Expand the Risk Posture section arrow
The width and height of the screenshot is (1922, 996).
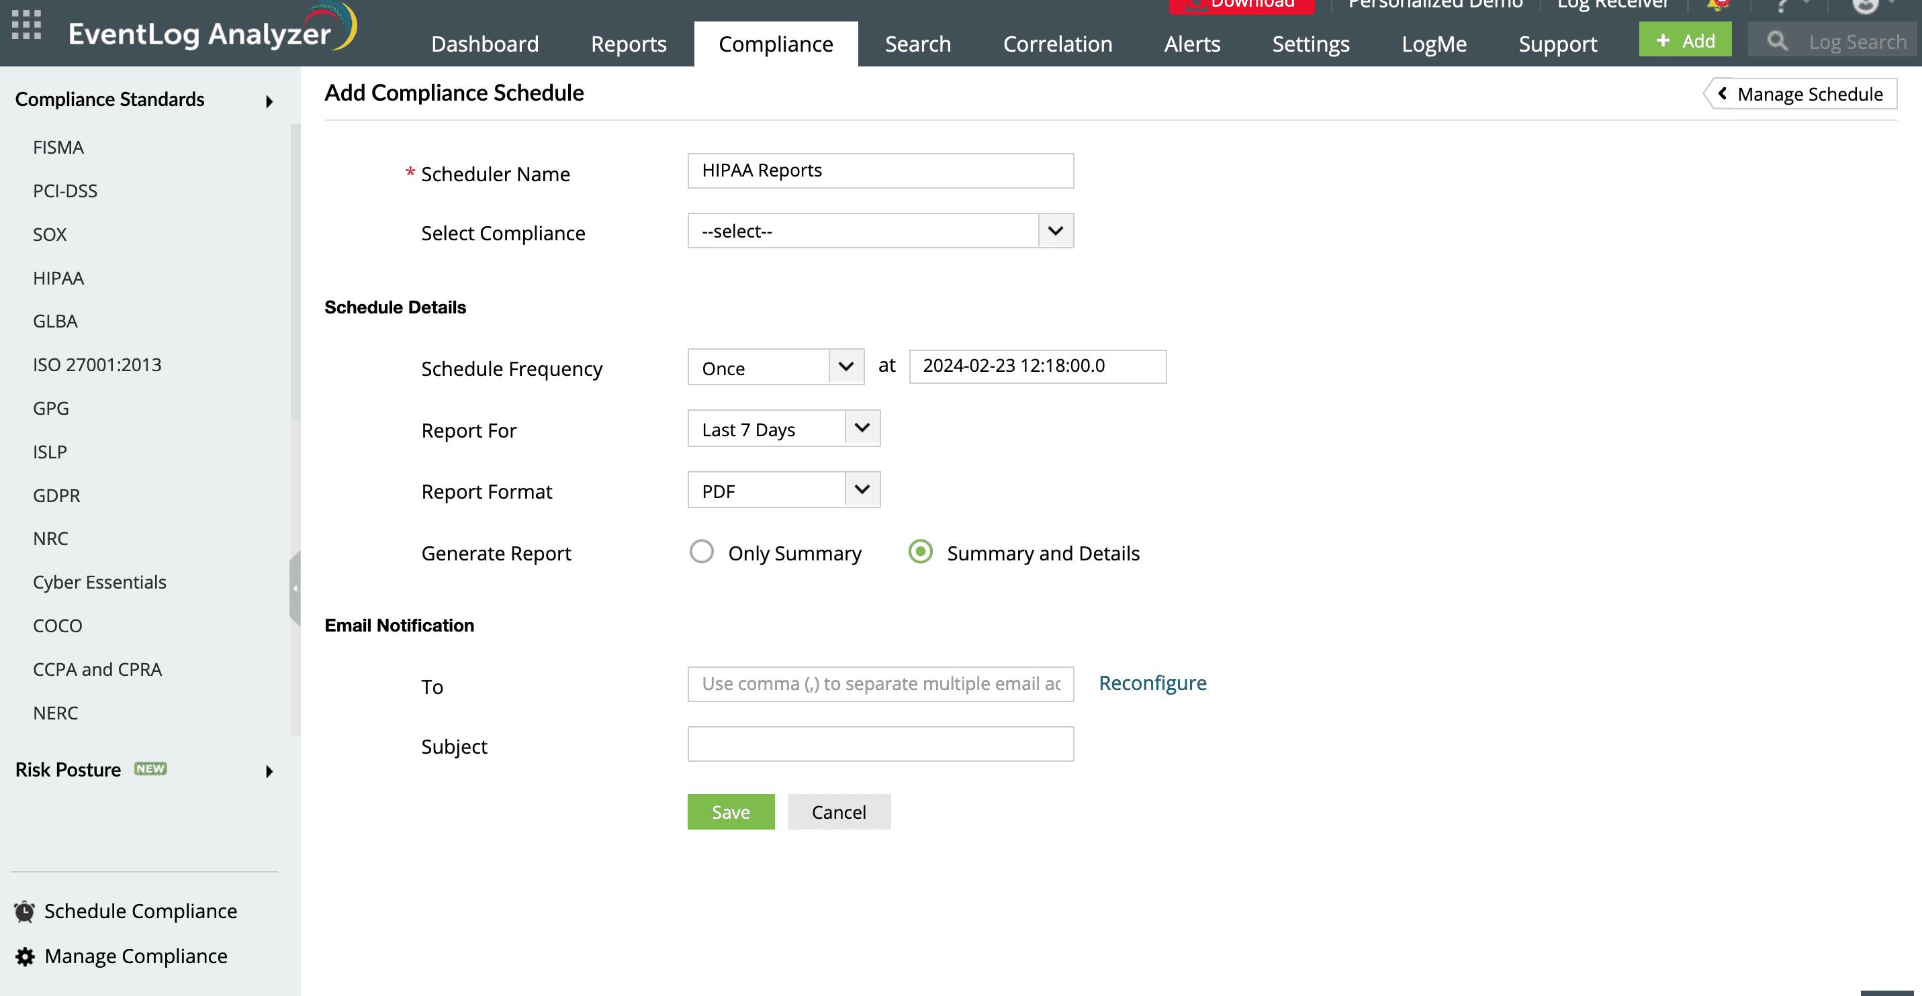(x=269, y=771)
